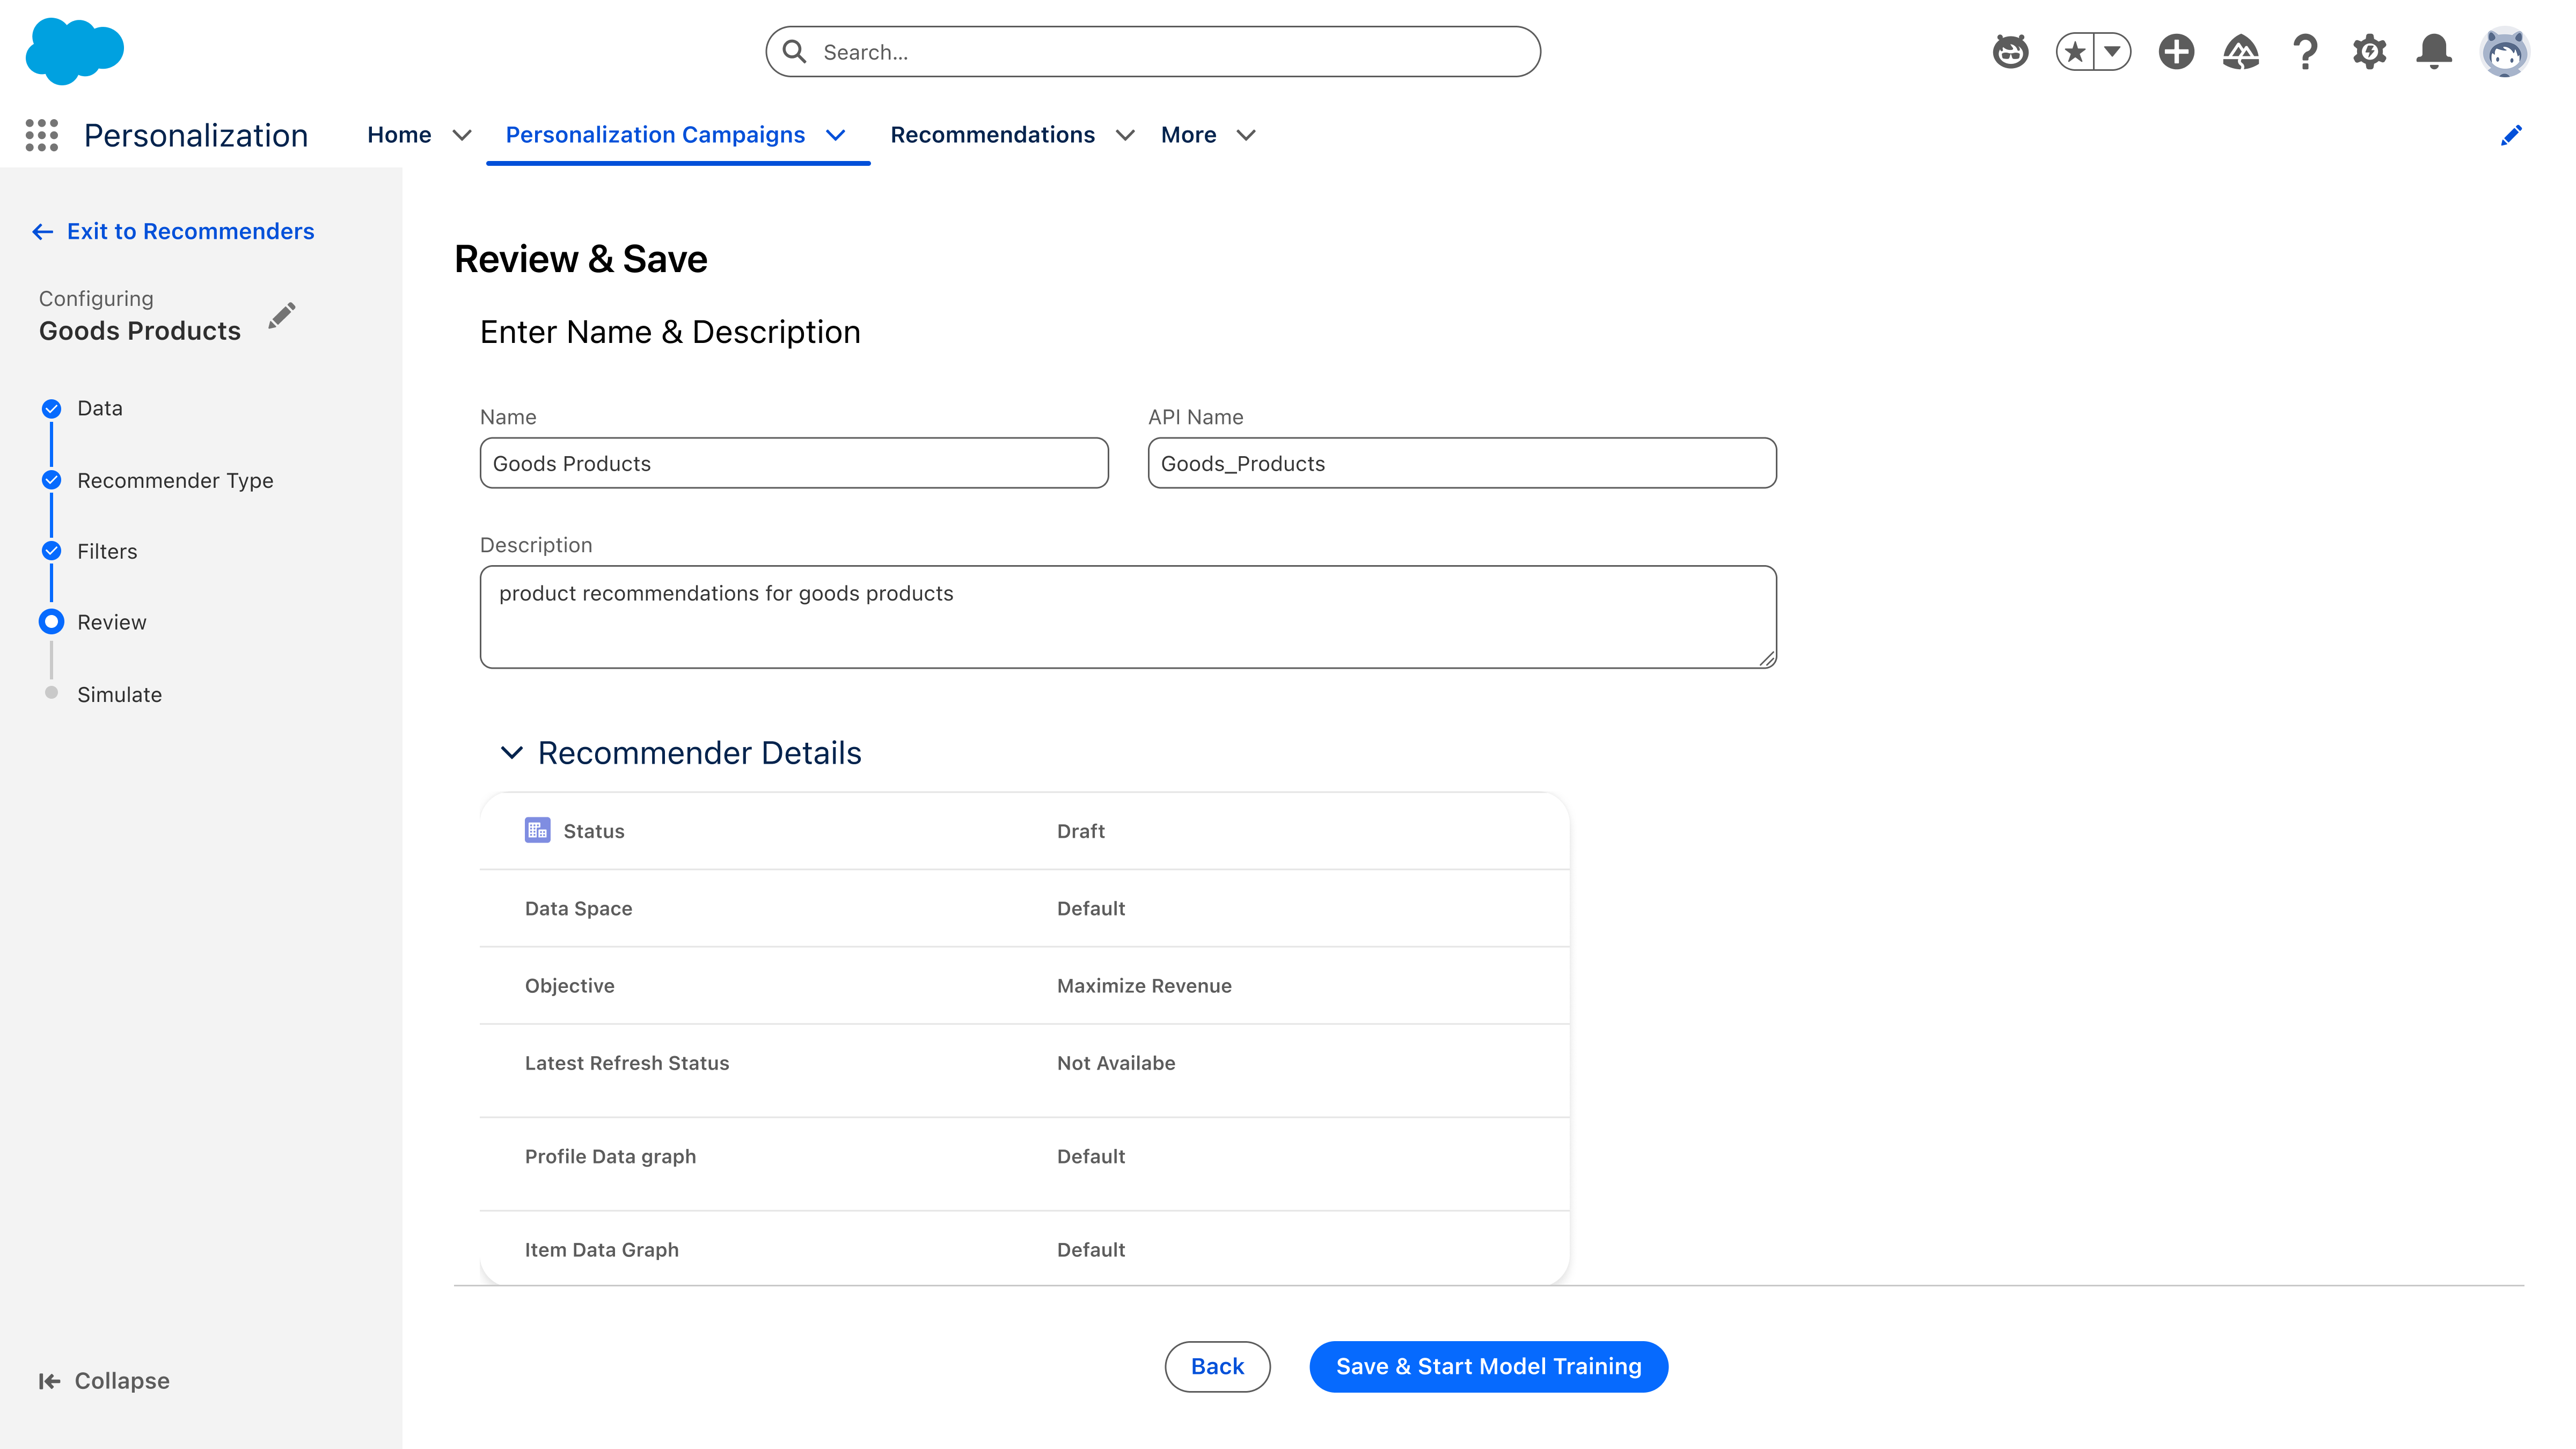
Task: Open the Recommendations tab
Action: (x=992, y=135)
